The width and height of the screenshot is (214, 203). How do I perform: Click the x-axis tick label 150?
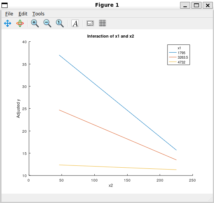pos(127,180)
